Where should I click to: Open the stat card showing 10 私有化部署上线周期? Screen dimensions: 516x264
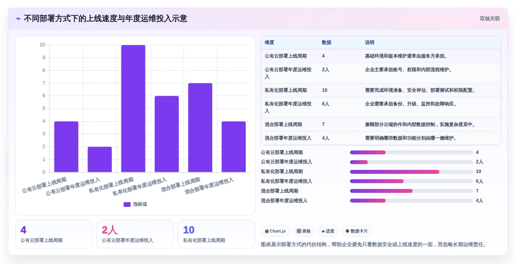click(x=217, y=234)
